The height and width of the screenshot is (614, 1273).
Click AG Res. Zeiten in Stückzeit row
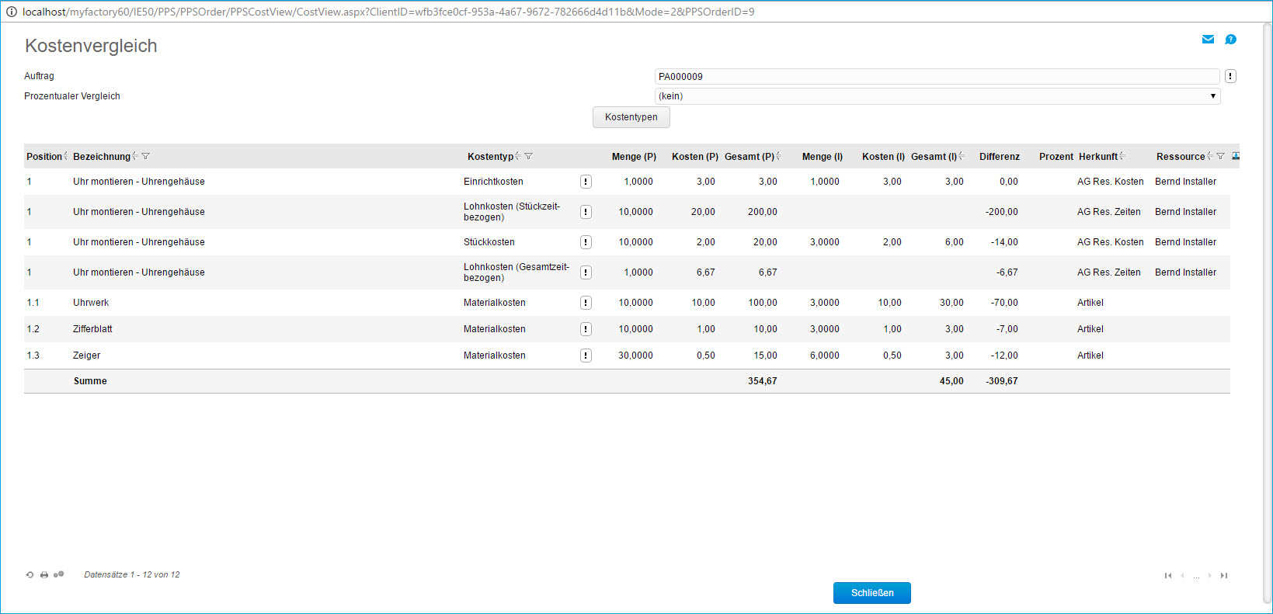pyautogui.click(x=1109, y=212)
